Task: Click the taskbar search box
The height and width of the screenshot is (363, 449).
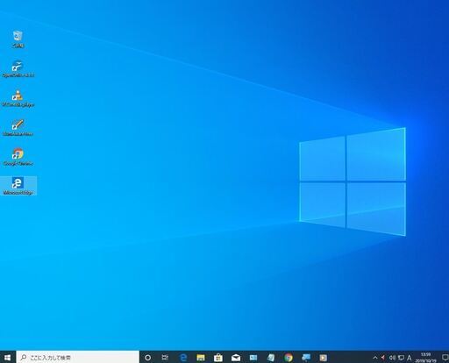Action: click(x=78, y=357)
